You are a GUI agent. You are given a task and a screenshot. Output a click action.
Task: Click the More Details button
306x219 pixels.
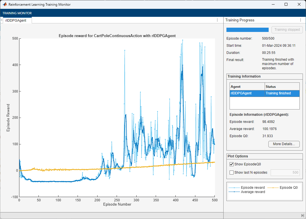pyautogui.click(x=284, y=144)
